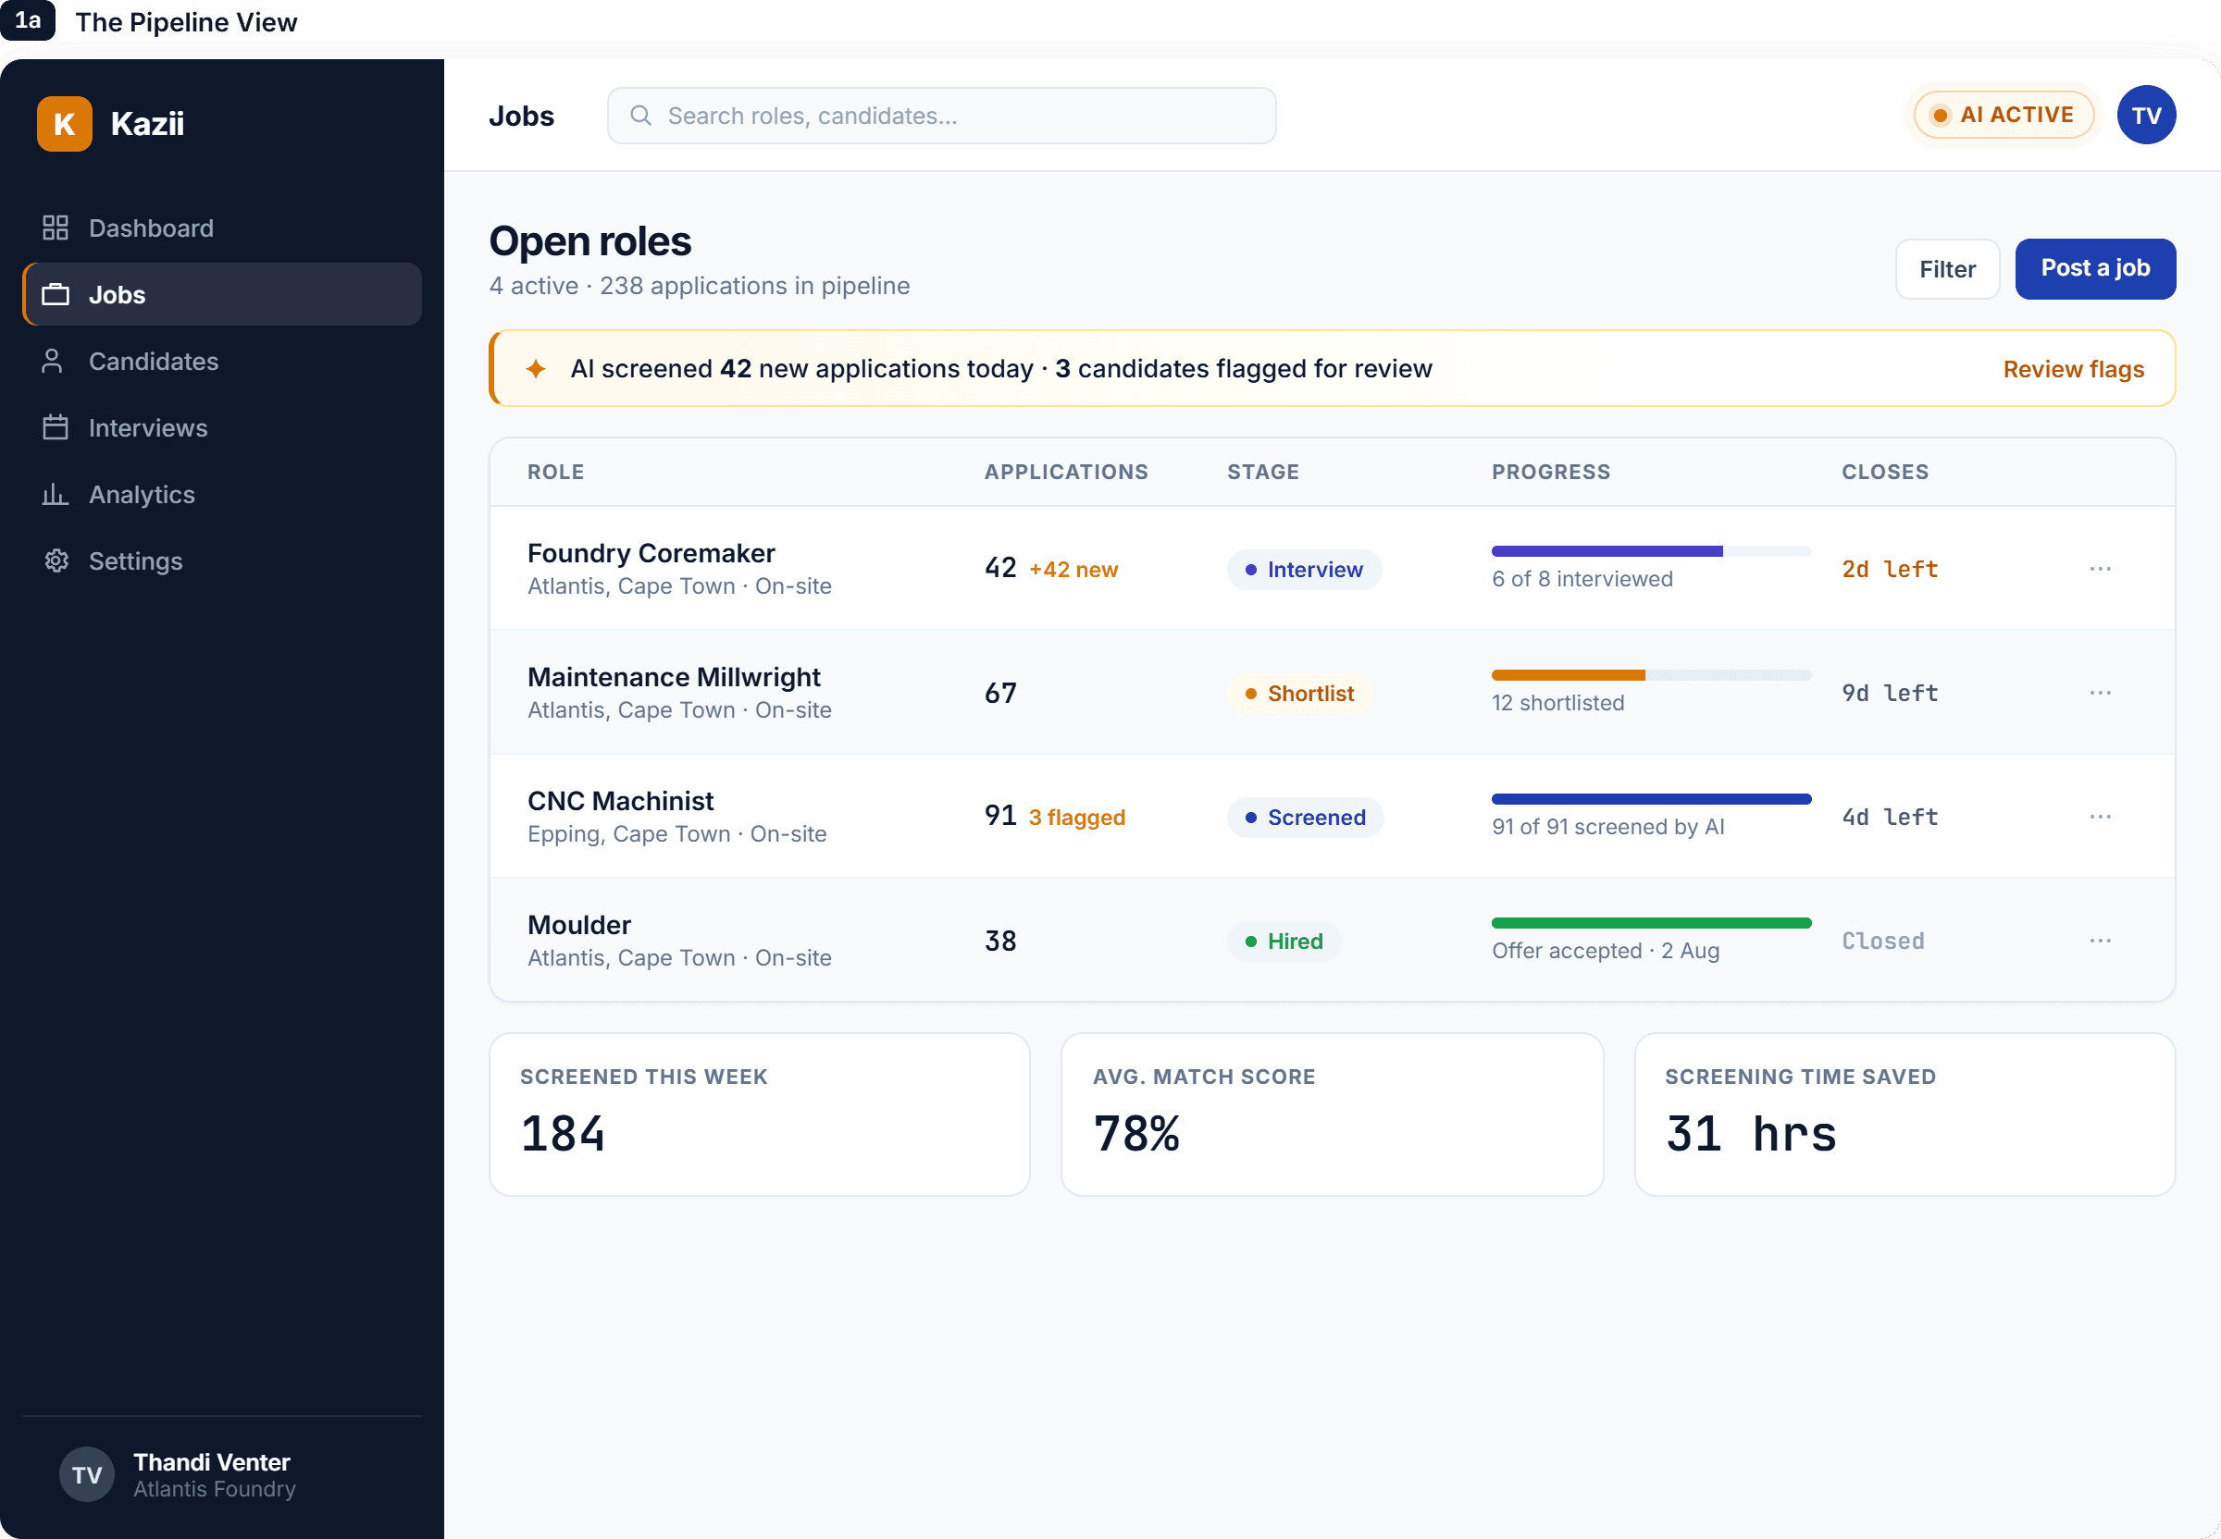Open the Settings menu item

[x=222, y=560]
